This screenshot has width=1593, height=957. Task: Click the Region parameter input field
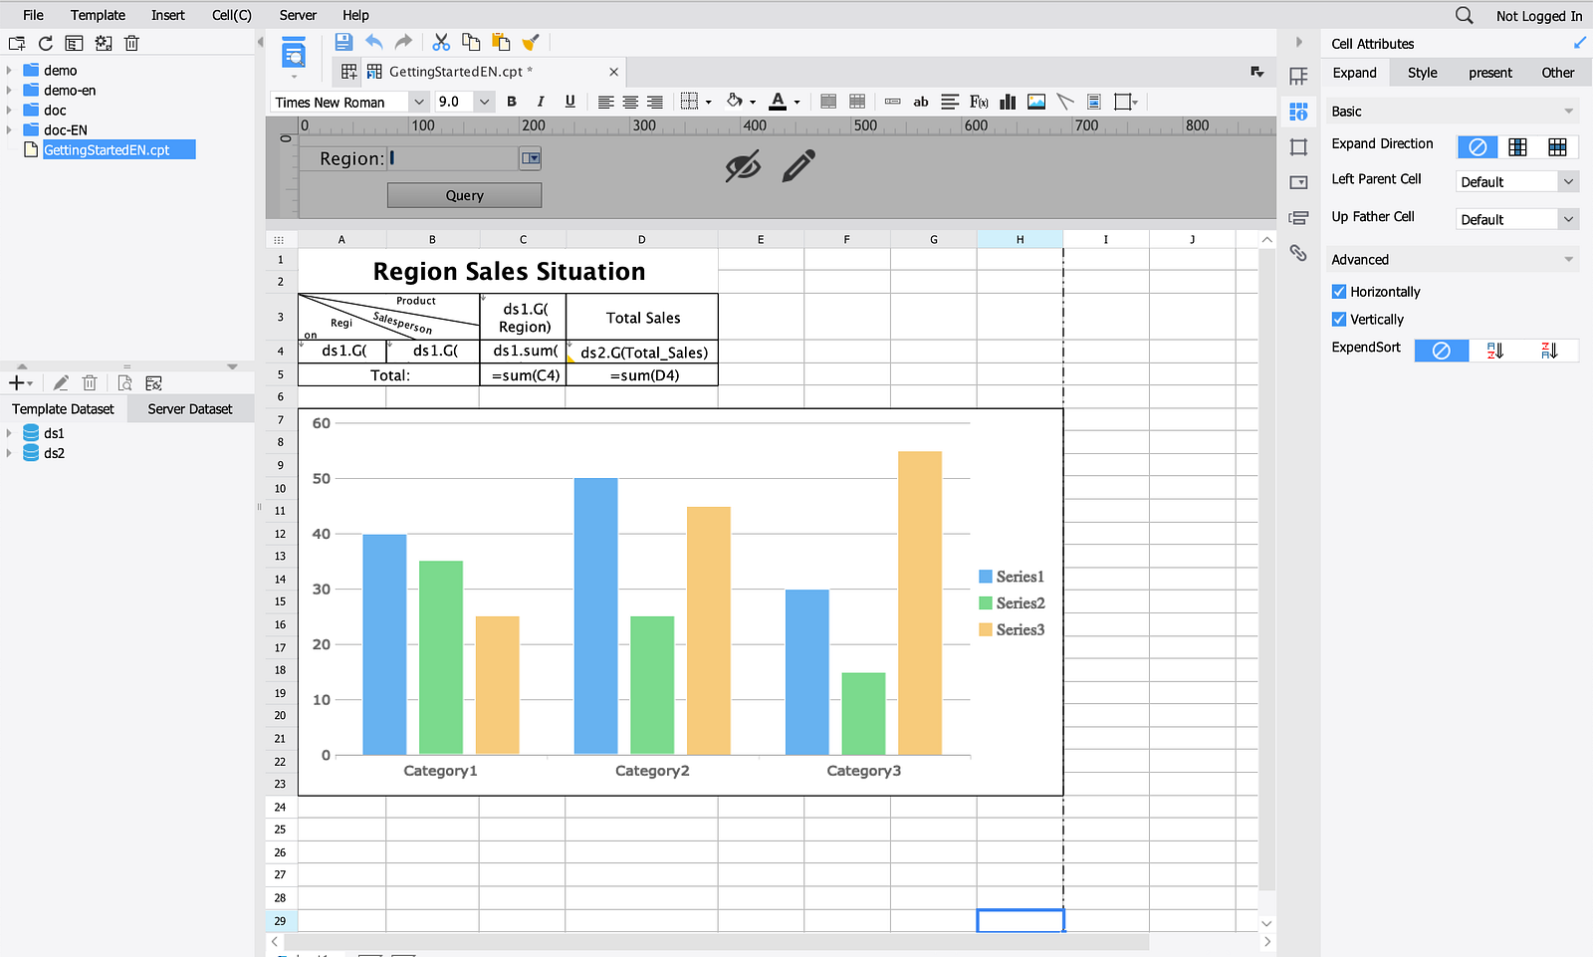454,158
